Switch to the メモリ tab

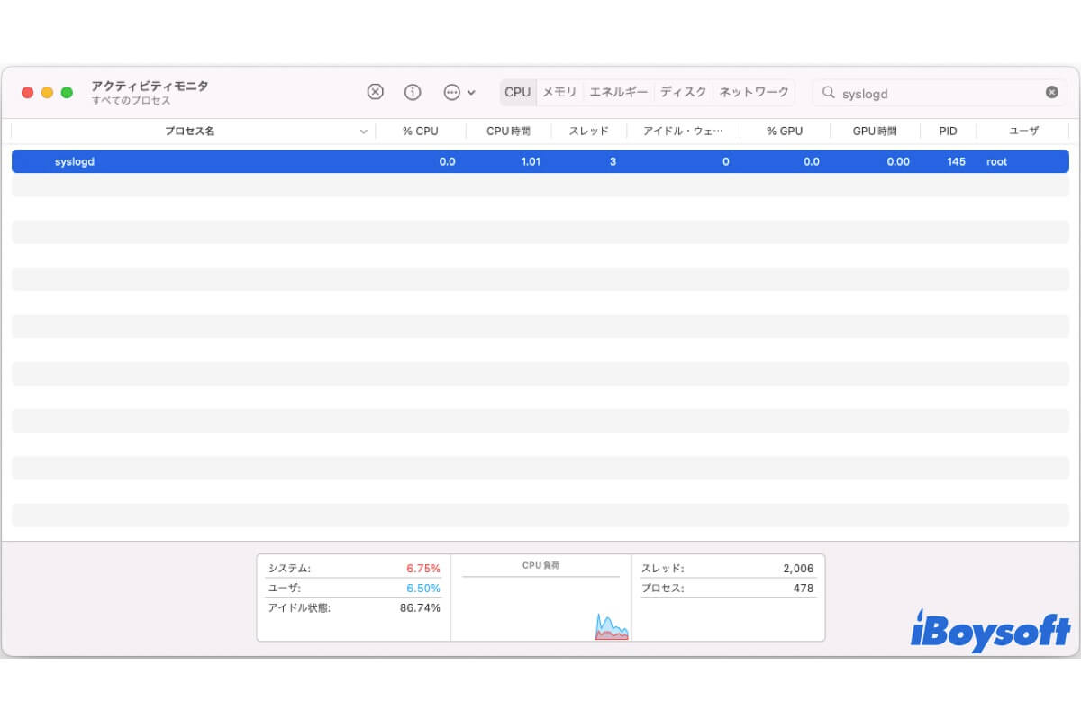(559, 91)
